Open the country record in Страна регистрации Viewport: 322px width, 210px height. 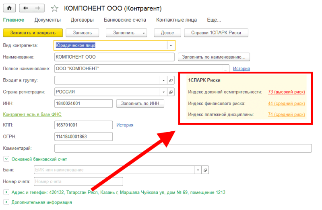click(171, 92)
